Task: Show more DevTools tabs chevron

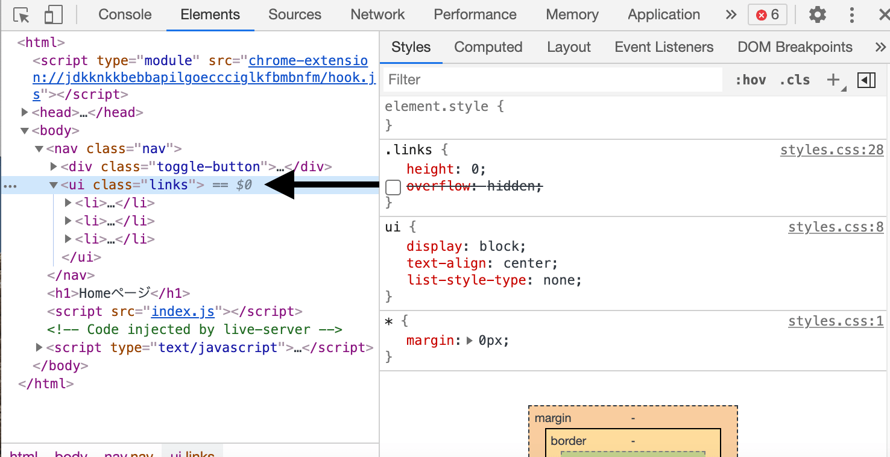Action: tap(731, 14)
